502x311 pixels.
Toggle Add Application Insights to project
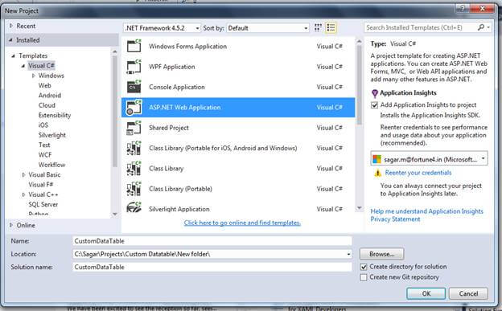374,105
